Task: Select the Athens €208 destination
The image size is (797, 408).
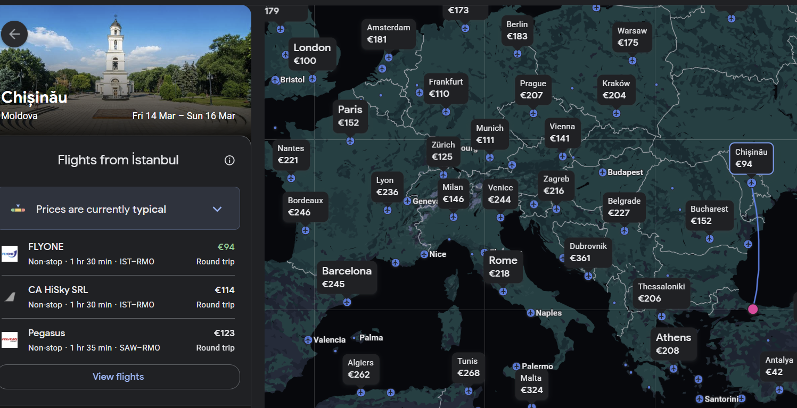Action: pyautogui.click(x=673, y=344)
